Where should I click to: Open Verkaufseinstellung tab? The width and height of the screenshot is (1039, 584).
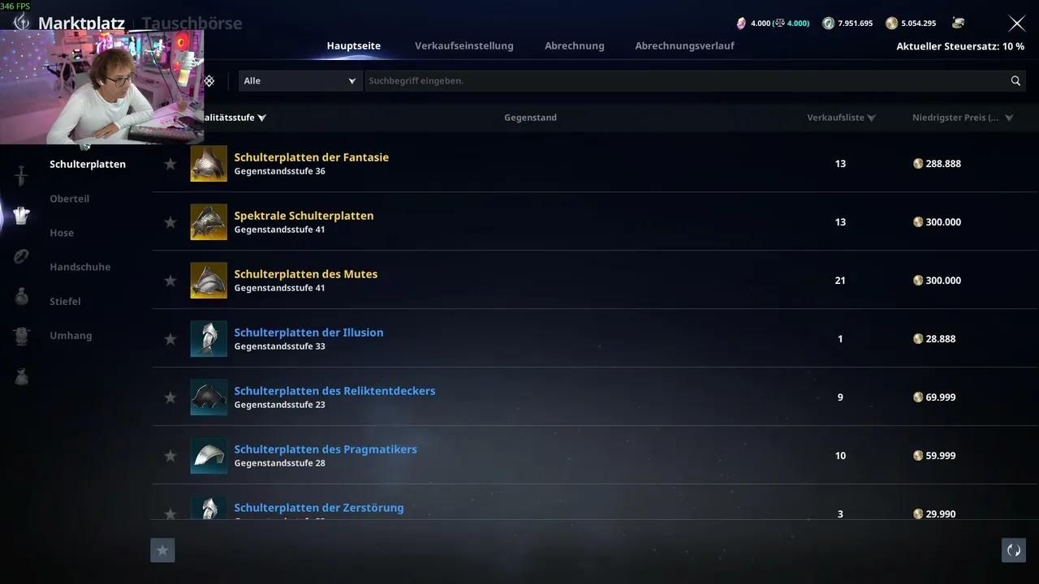[x=464, y=45]
